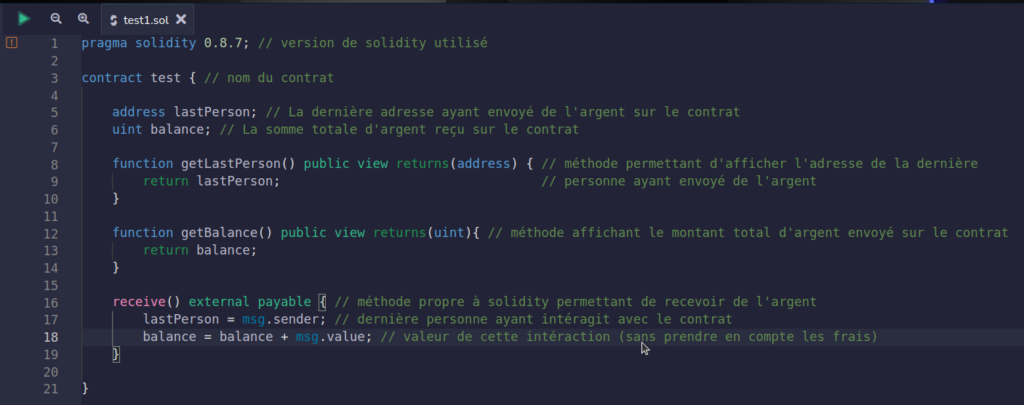Viewport: 1024px width, 405px height.
Task: Click the error warning marker on line 1
Action: click(x=11, y=43)
